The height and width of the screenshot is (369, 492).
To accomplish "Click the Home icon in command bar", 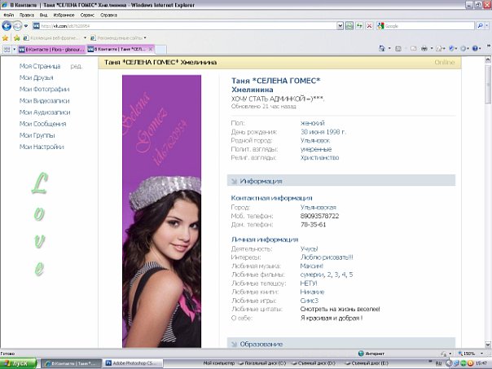I will point(383,49).
